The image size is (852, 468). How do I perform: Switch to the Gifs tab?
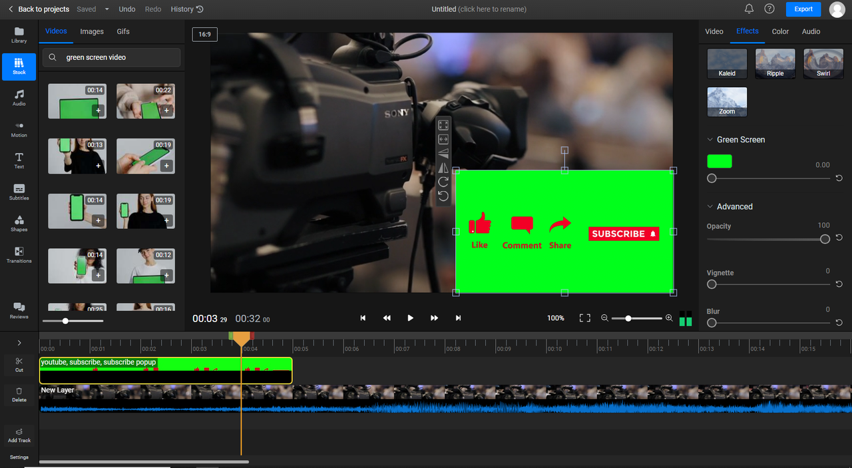pyautogui.click(x=123, y=31)
